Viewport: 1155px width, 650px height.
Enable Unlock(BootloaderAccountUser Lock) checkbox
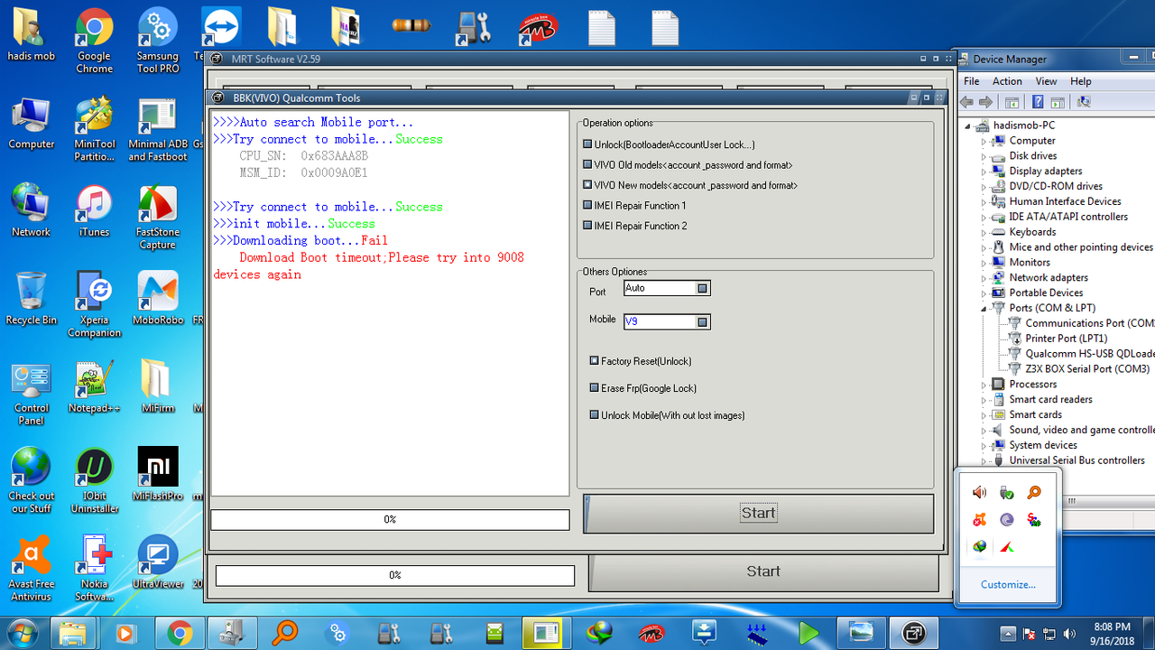[587, 144]
